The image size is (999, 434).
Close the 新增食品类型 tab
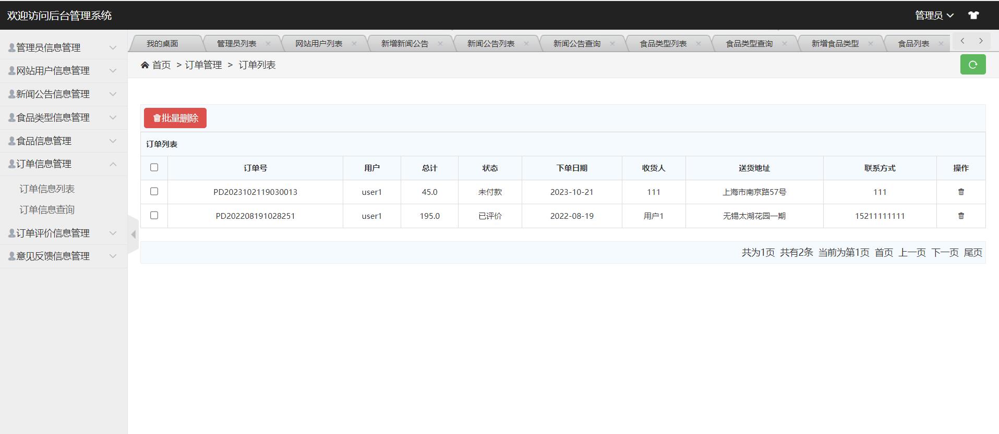[x=871, y=44]
